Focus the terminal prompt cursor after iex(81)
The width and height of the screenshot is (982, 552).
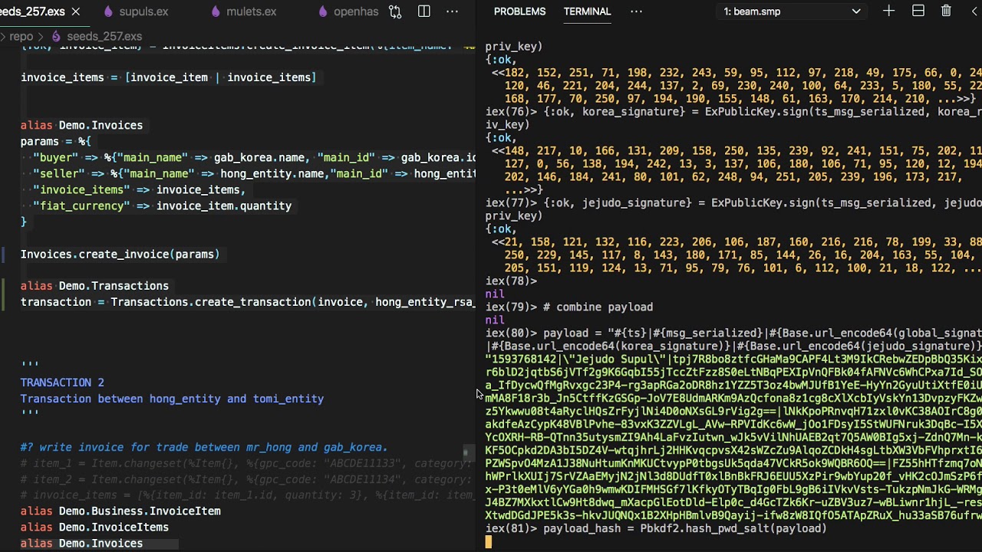tap(489, 542)
